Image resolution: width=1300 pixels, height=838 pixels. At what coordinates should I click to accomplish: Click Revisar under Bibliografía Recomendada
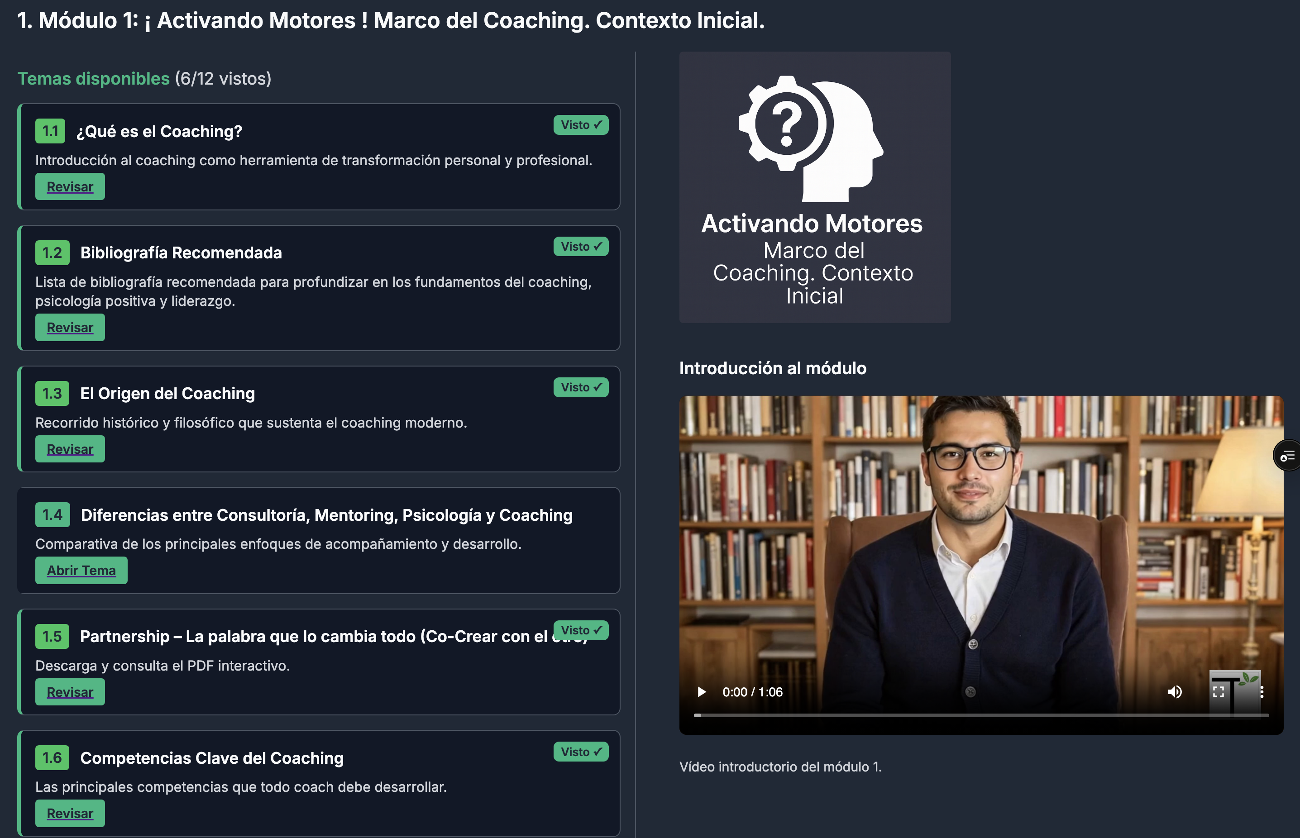(70, 328)
